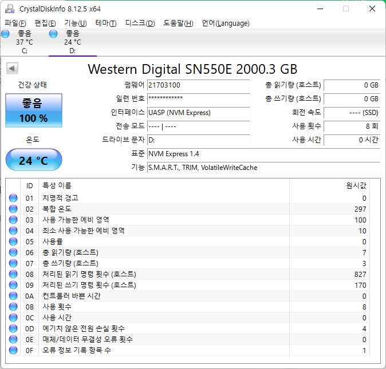Screen dimensions: 386x369
Task: Open the 파일(F) menu
Action: coord(15,23)
